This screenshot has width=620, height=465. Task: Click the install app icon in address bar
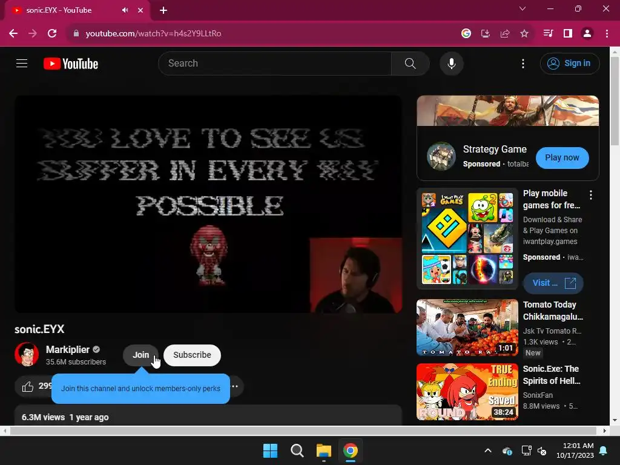pos(485,33)
